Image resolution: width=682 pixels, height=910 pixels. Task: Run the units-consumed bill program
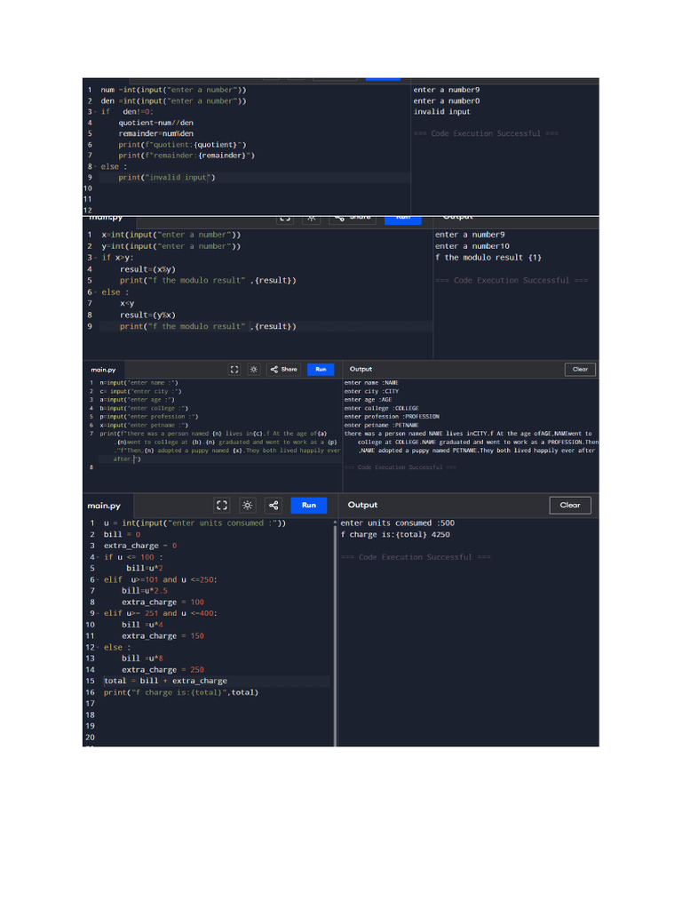pyautogui.click(x=308, y=506)
